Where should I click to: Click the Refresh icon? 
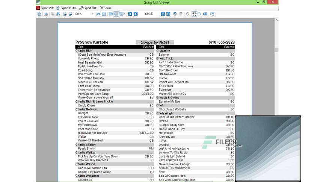tap(188, 14)
